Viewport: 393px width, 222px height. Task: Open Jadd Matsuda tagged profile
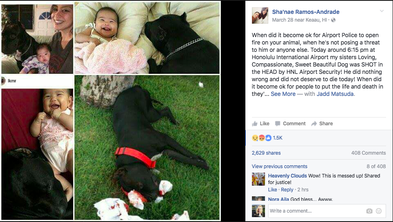tap(336, 94)
